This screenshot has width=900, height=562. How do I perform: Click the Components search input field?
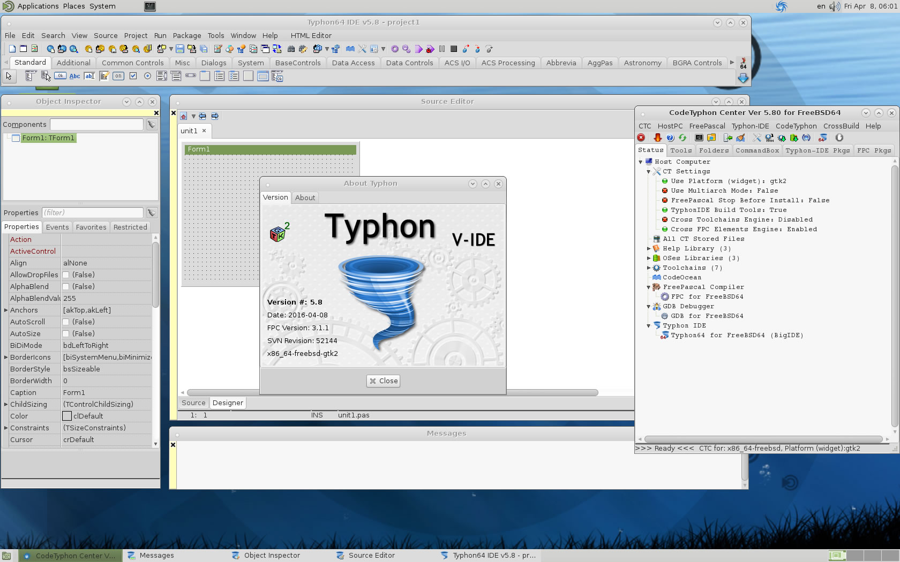pos(96,125)
